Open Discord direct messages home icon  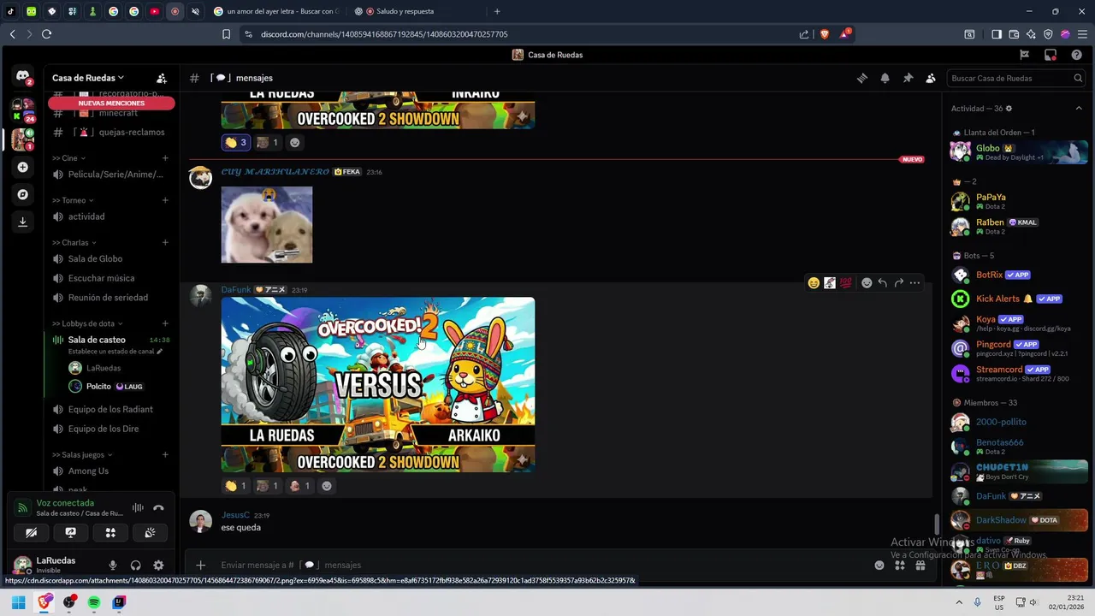[x=23, y=76]
